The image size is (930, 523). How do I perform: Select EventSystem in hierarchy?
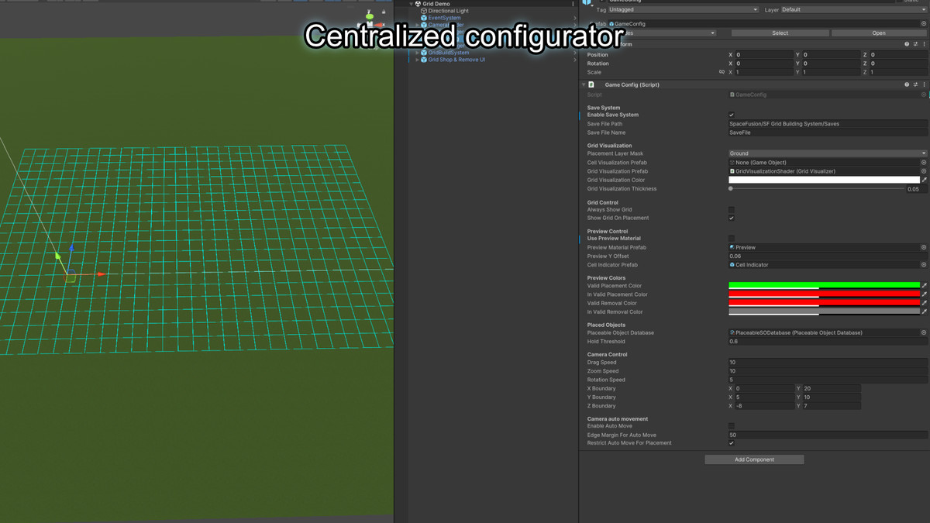445,18
